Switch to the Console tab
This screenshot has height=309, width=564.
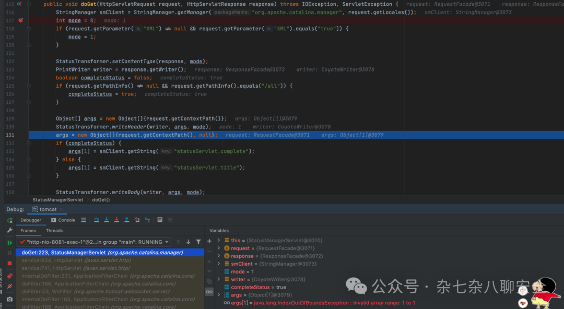63,220
